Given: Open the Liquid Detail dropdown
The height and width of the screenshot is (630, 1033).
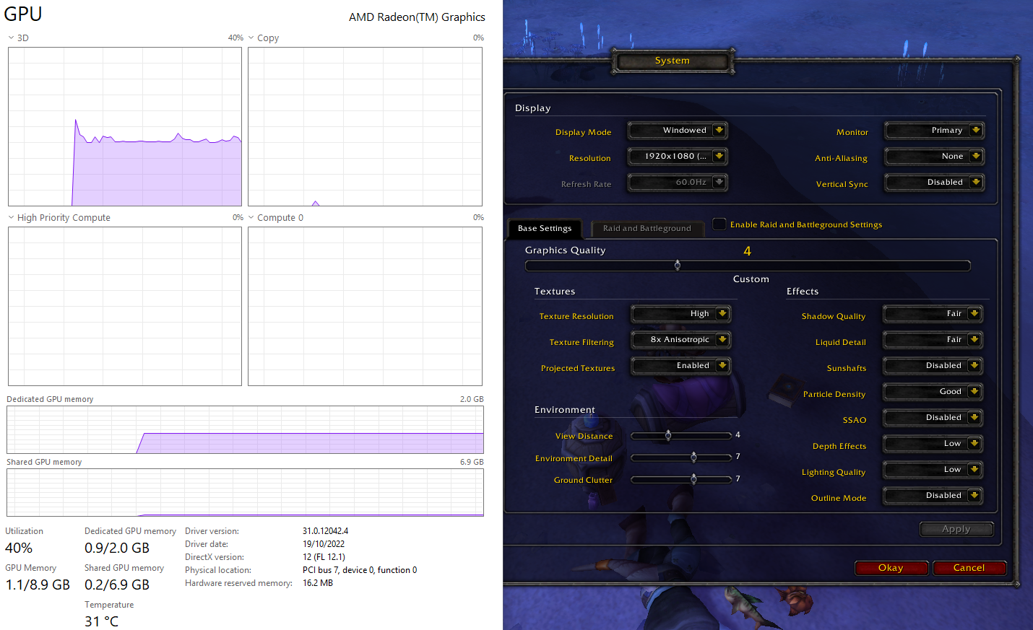Looking at the screenshot, I should (933, 340).
